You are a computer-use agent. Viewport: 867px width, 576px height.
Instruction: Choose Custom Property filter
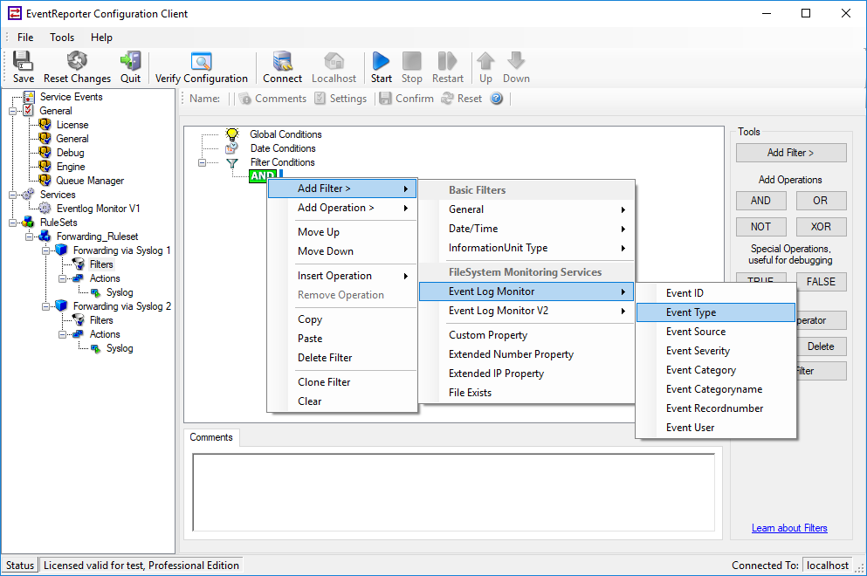tap(526, 335)
